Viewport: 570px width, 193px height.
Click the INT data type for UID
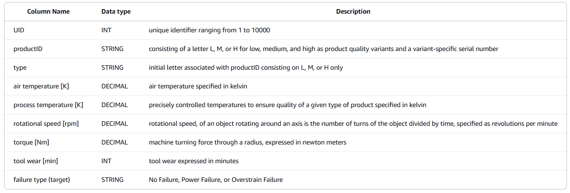tap(106, 30)
